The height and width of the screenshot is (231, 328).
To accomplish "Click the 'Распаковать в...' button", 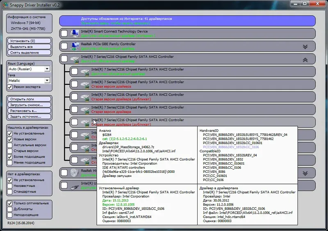I will pos(29,111).
